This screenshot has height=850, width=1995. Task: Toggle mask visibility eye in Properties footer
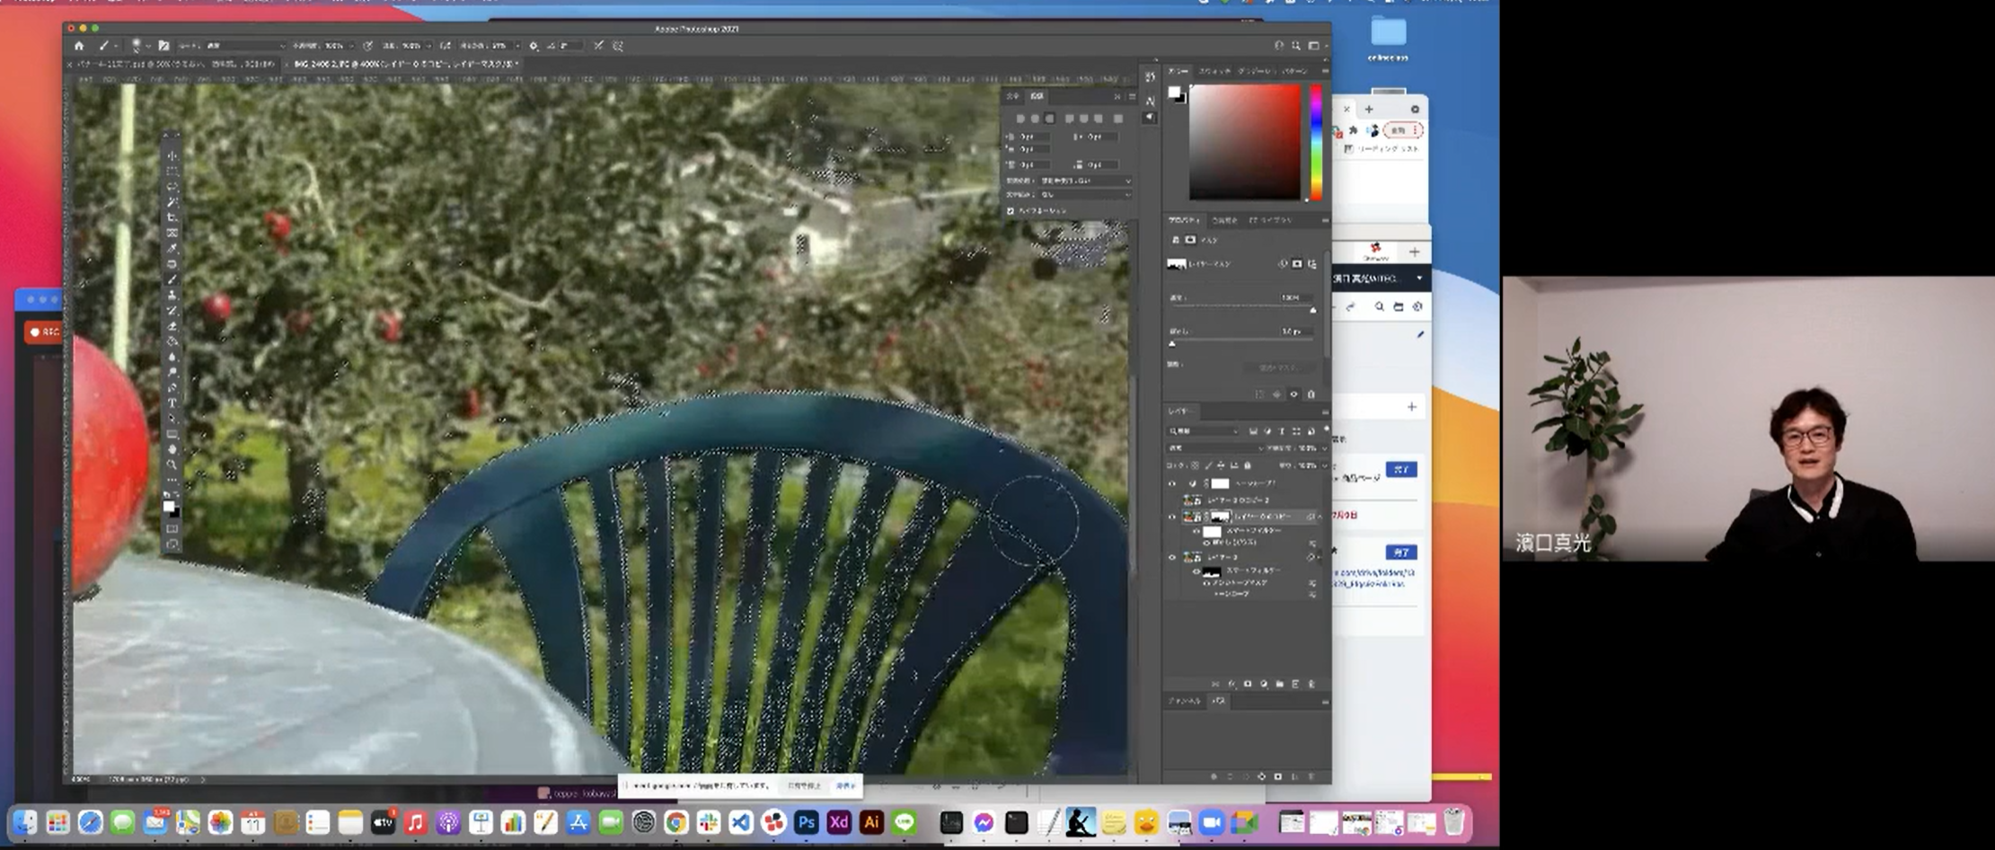pyautogui.click(x=1294, y=394)
